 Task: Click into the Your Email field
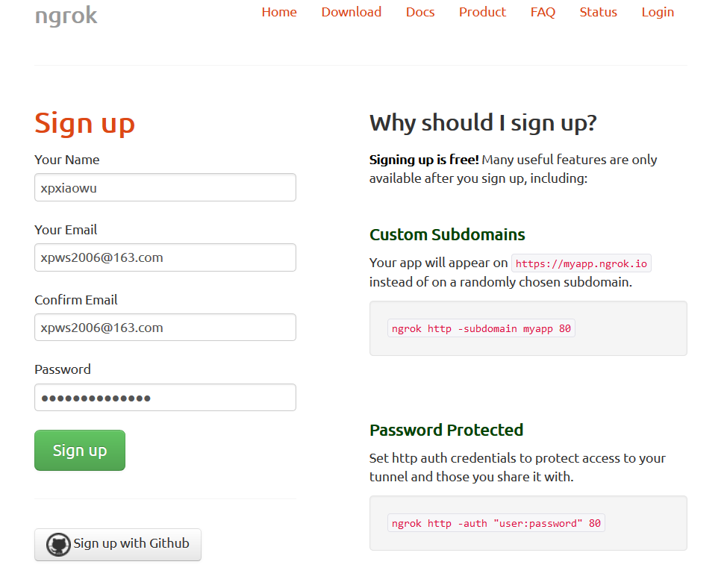click(165, 257)
